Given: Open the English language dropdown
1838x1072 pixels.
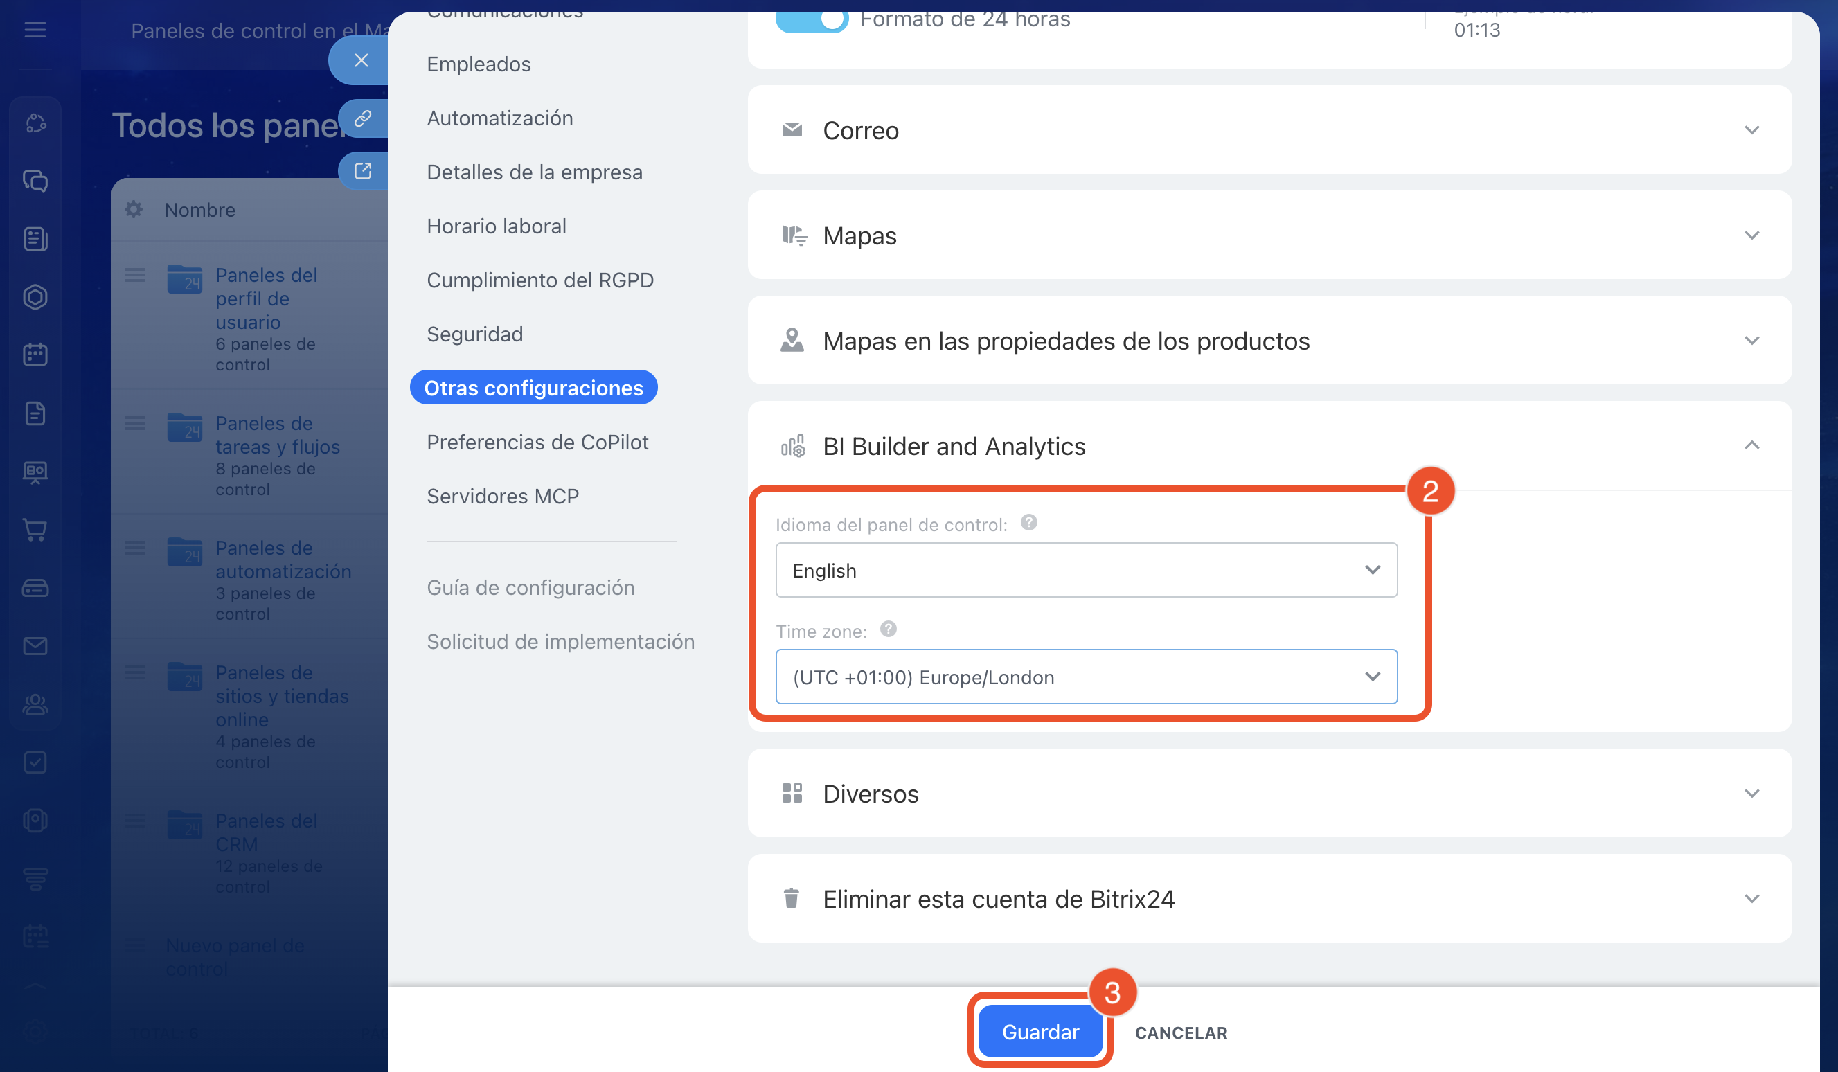Looking at the screenshot, I should [x=1086, y=570].
